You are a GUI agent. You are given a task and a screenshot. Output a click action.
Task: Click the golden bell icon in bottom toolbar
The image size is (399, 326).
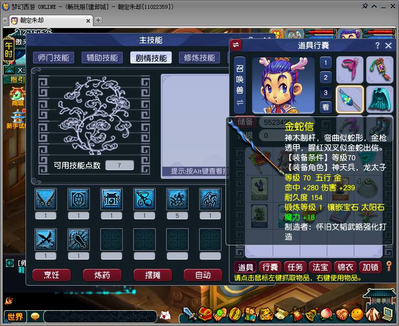pos(312,314)
